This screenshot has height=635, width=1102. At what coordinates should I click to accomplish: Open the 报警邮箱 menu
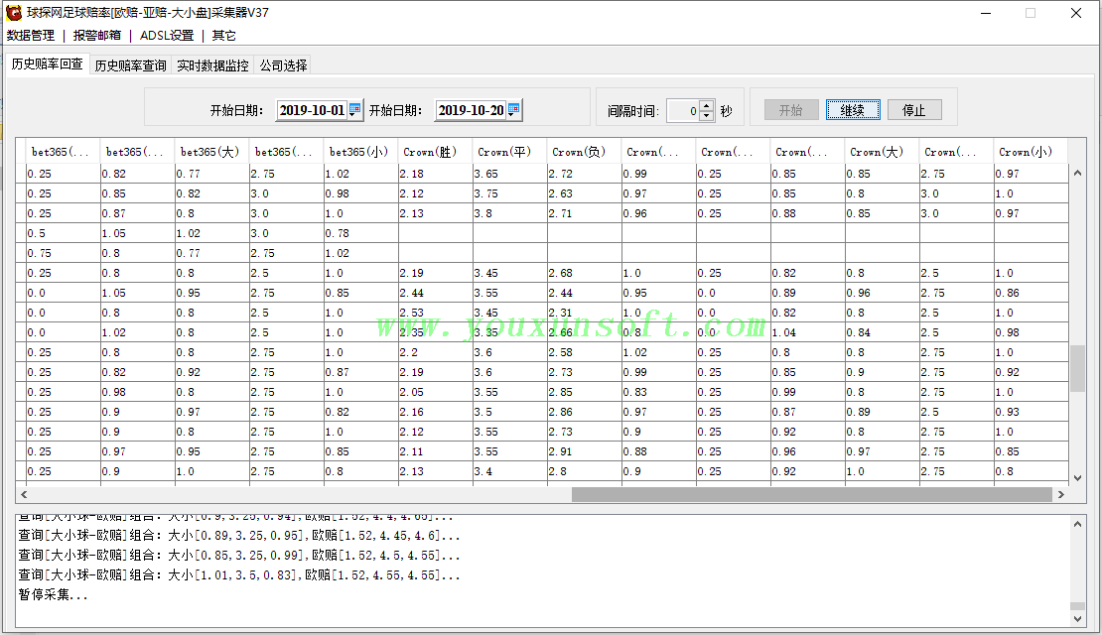(97, 35)
